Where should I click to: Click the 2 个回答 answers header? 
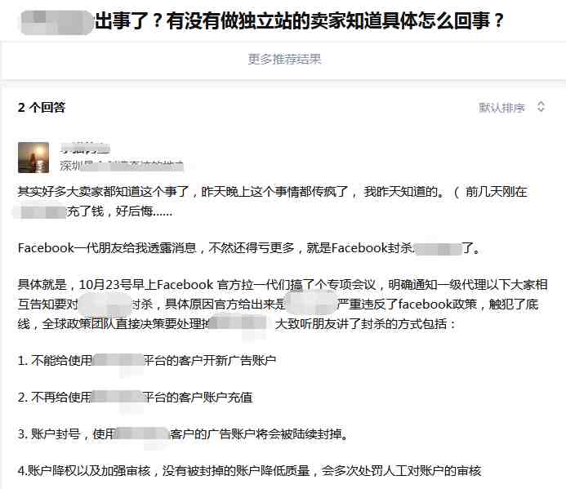(x=42, y=107)
